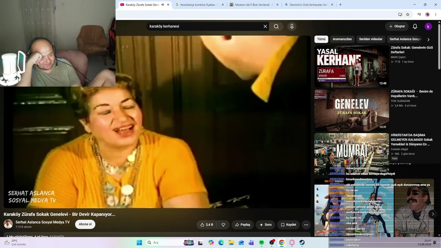Open Microsoft Edge from the taskbar

pyautogui.click(x=221, y=242)
